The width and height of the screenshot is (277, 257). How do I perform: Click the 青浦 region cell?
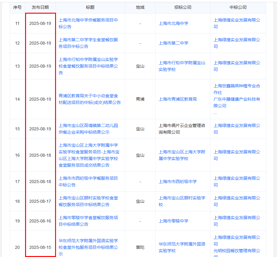[140, 99]
